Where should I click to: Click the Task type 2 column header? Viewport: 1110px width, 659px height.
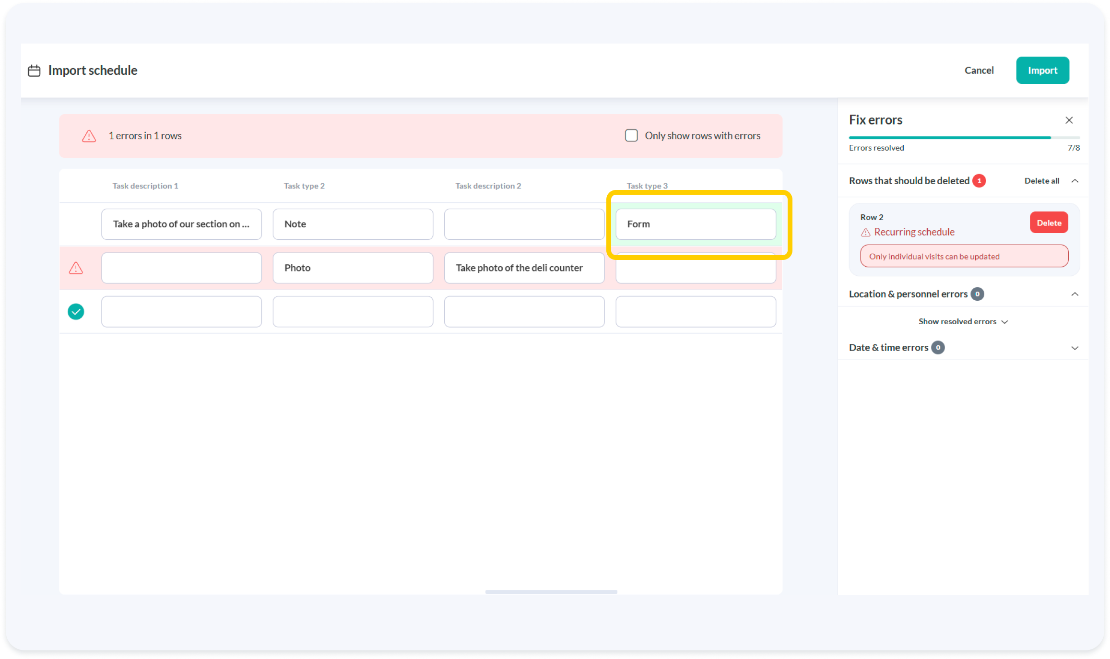click(304, 186)
